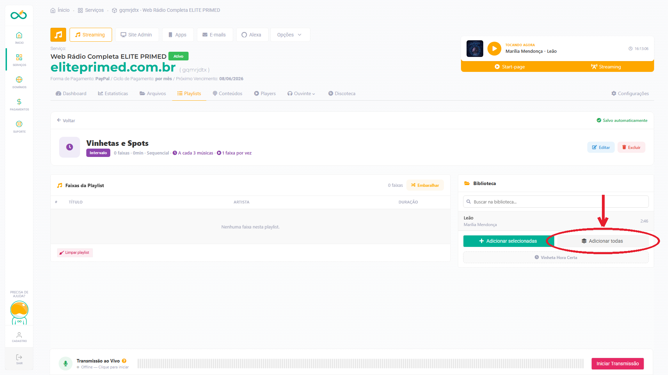Select the Leão track in Biblioteca
Viewport: 668px width, 375px height.
[556, 221]
